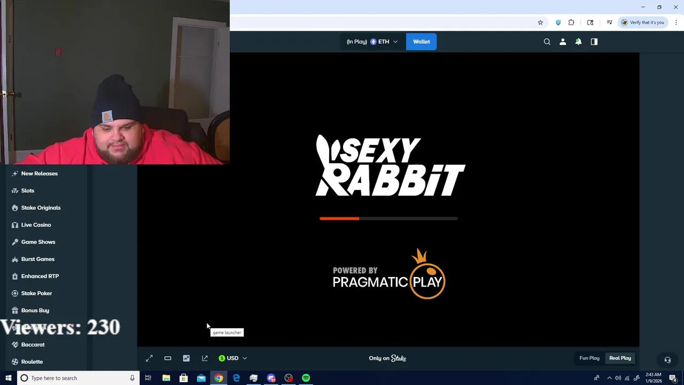
Task: Go to Stake Poker
Action: click(36, 293)
